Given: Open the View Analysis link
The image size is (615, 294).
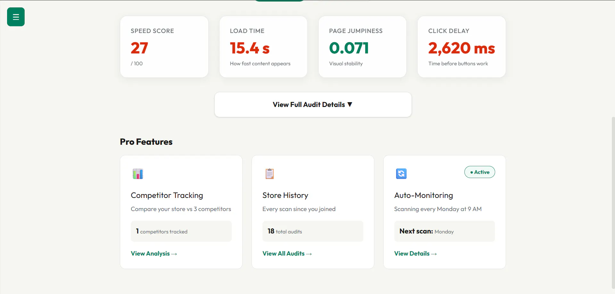Looking at the screenshot, I should [x=154, y=254].
